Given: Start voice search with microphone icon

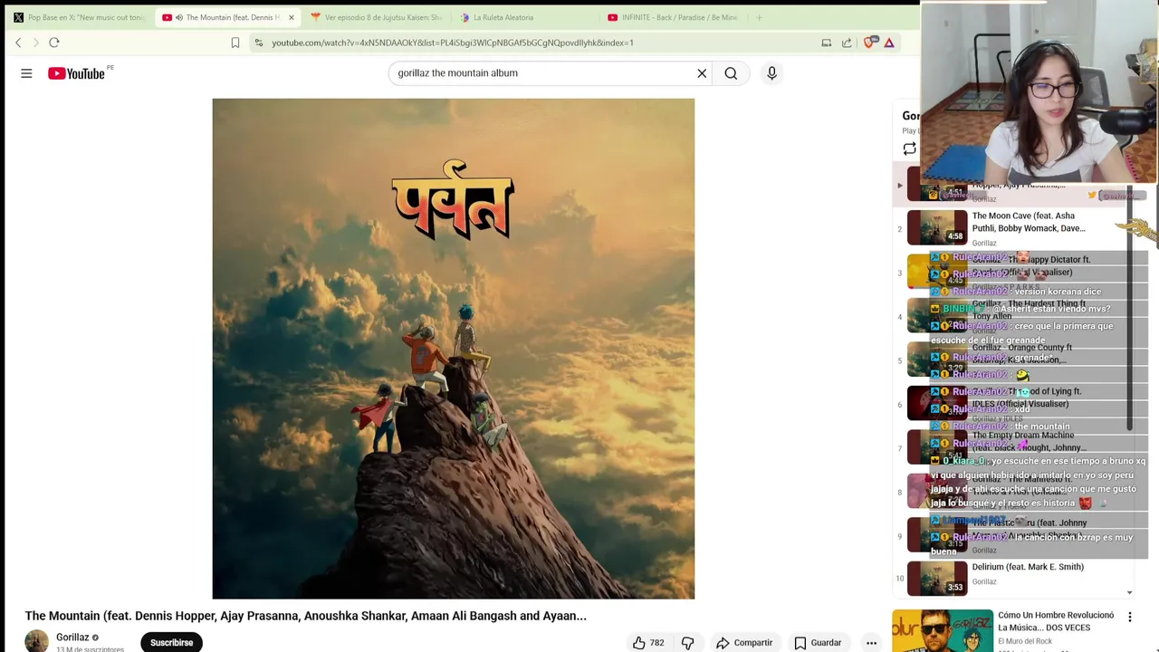Looking at the screenshot, I should tap(771, 73).
